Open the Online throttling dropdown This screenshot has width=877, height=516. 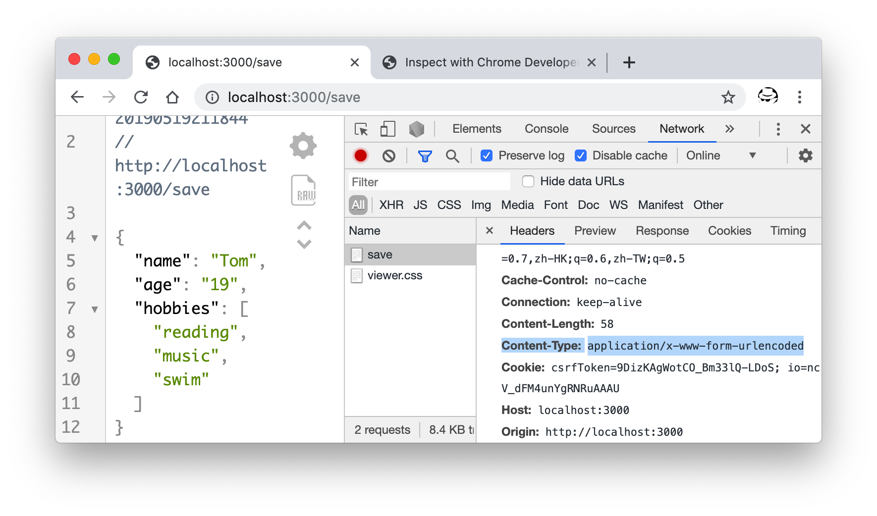721,155
